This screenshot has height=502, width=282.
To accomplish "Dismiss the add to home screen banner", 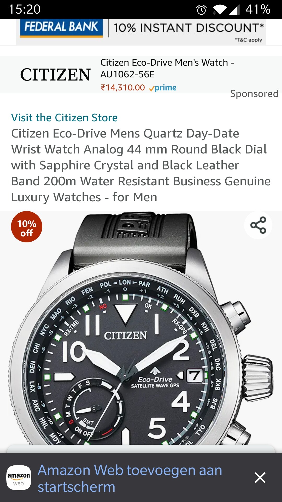I will (x=260, y=478).
